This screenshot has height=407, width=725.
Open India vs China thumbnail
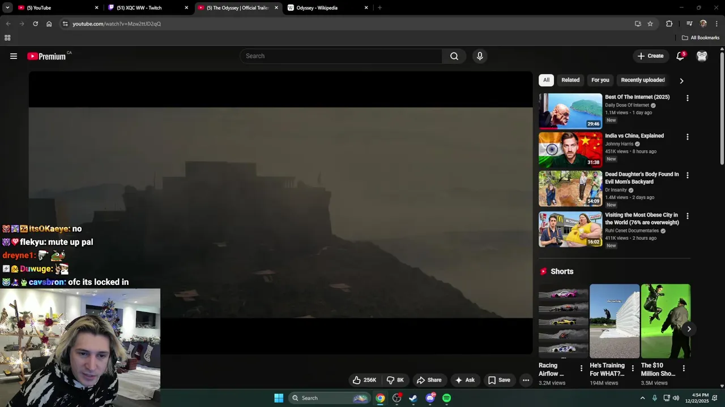570,150
